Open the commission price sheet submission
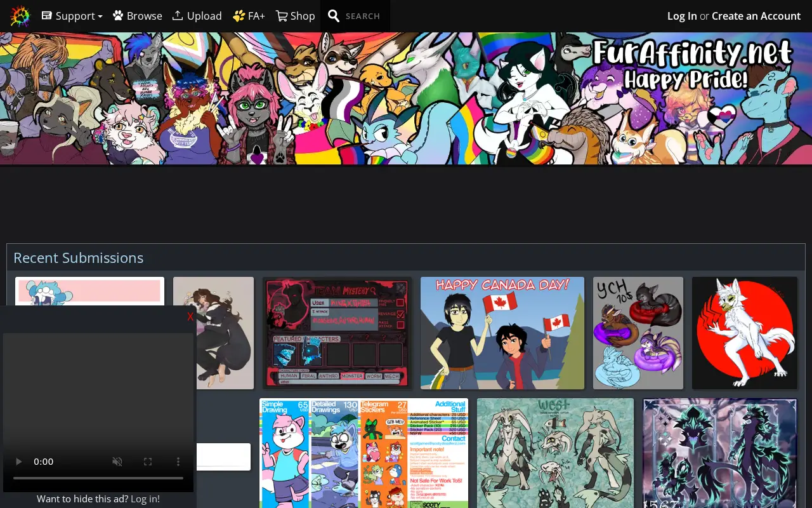The height and width of the screenshot is (508, 812). click(x=363, y=453)
